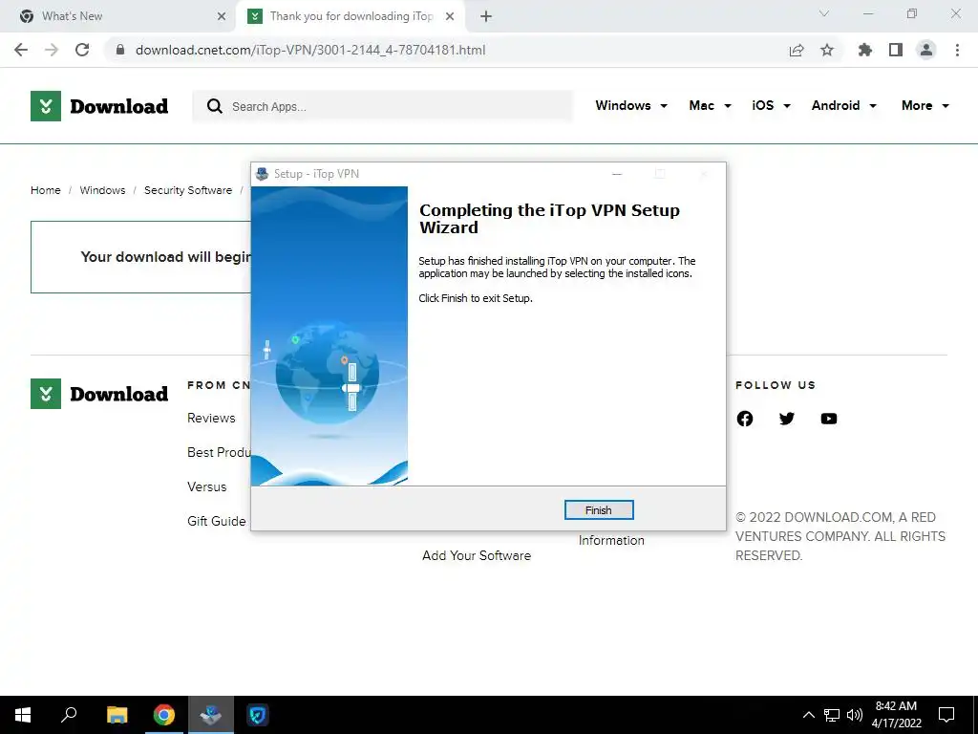Click Finish in the iTop VPN setup

598,510
